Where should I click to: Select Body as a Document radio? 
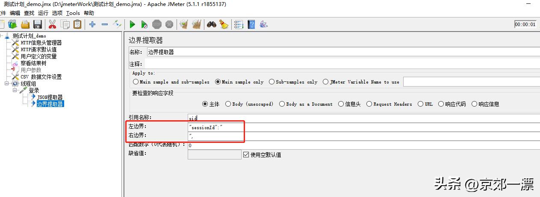282,104
